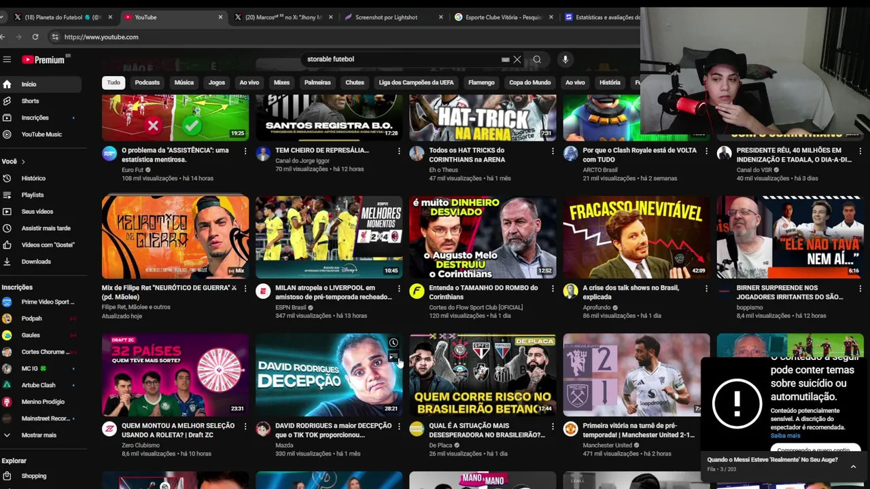
Task: Clear the search text with X icon
Action: point(517,60)
